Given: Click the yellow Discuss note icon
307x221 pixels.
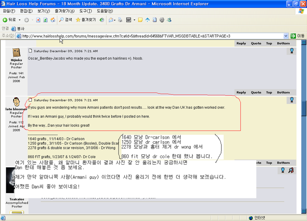Looking at the screenshot, I should tap(140, 20).
